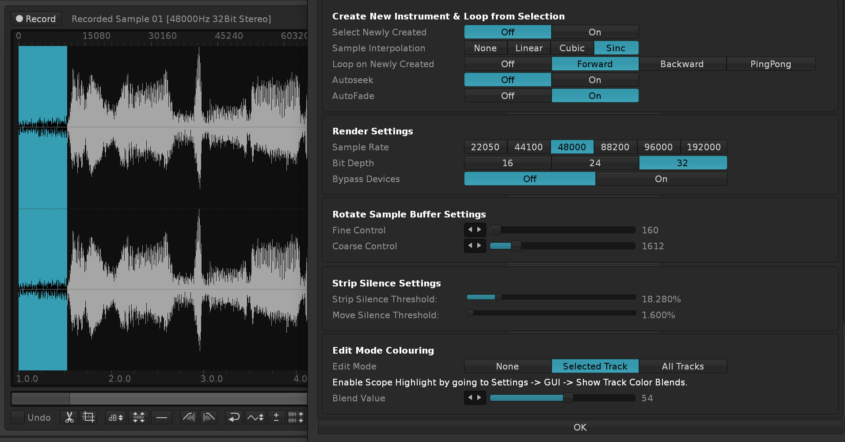845x442 pixels.
Task: Click Coarse Control right increment arrow
Action: (480, 246)
